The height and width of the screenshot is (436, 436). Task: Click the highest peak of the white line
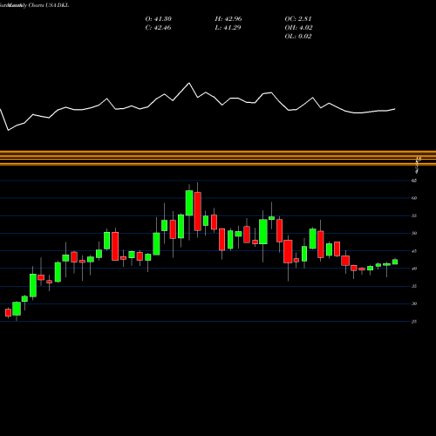click(189, 84)
